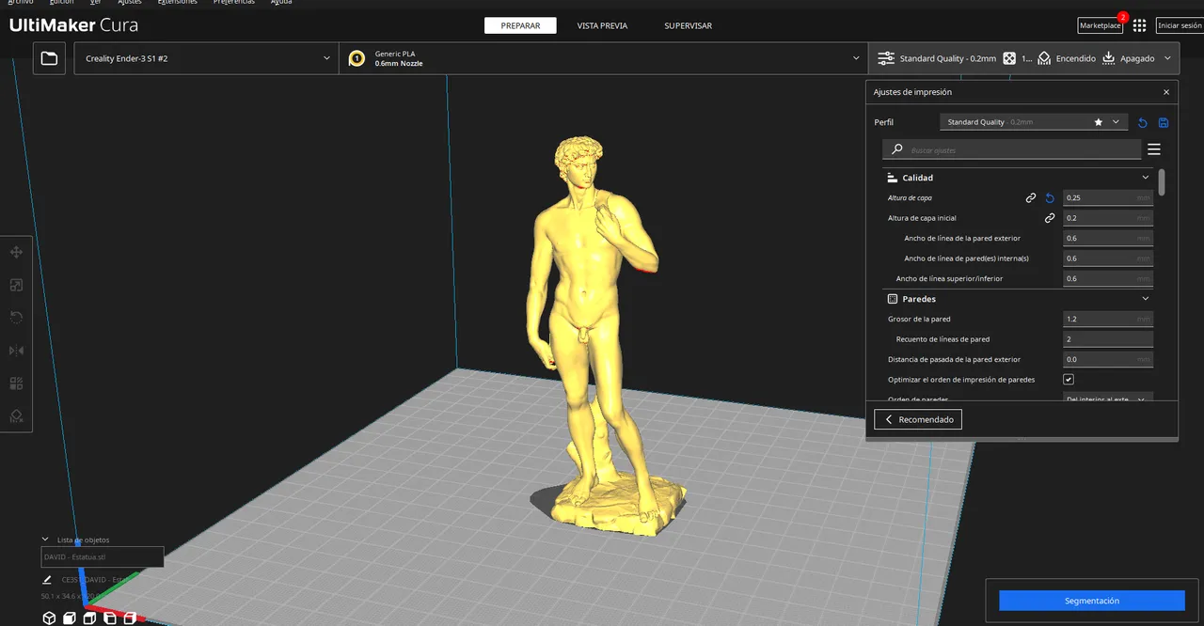Viewport: 1204px width, 626px height.
Task: Click Grosor de la pared value field
Action: (x=1108, y=319)
